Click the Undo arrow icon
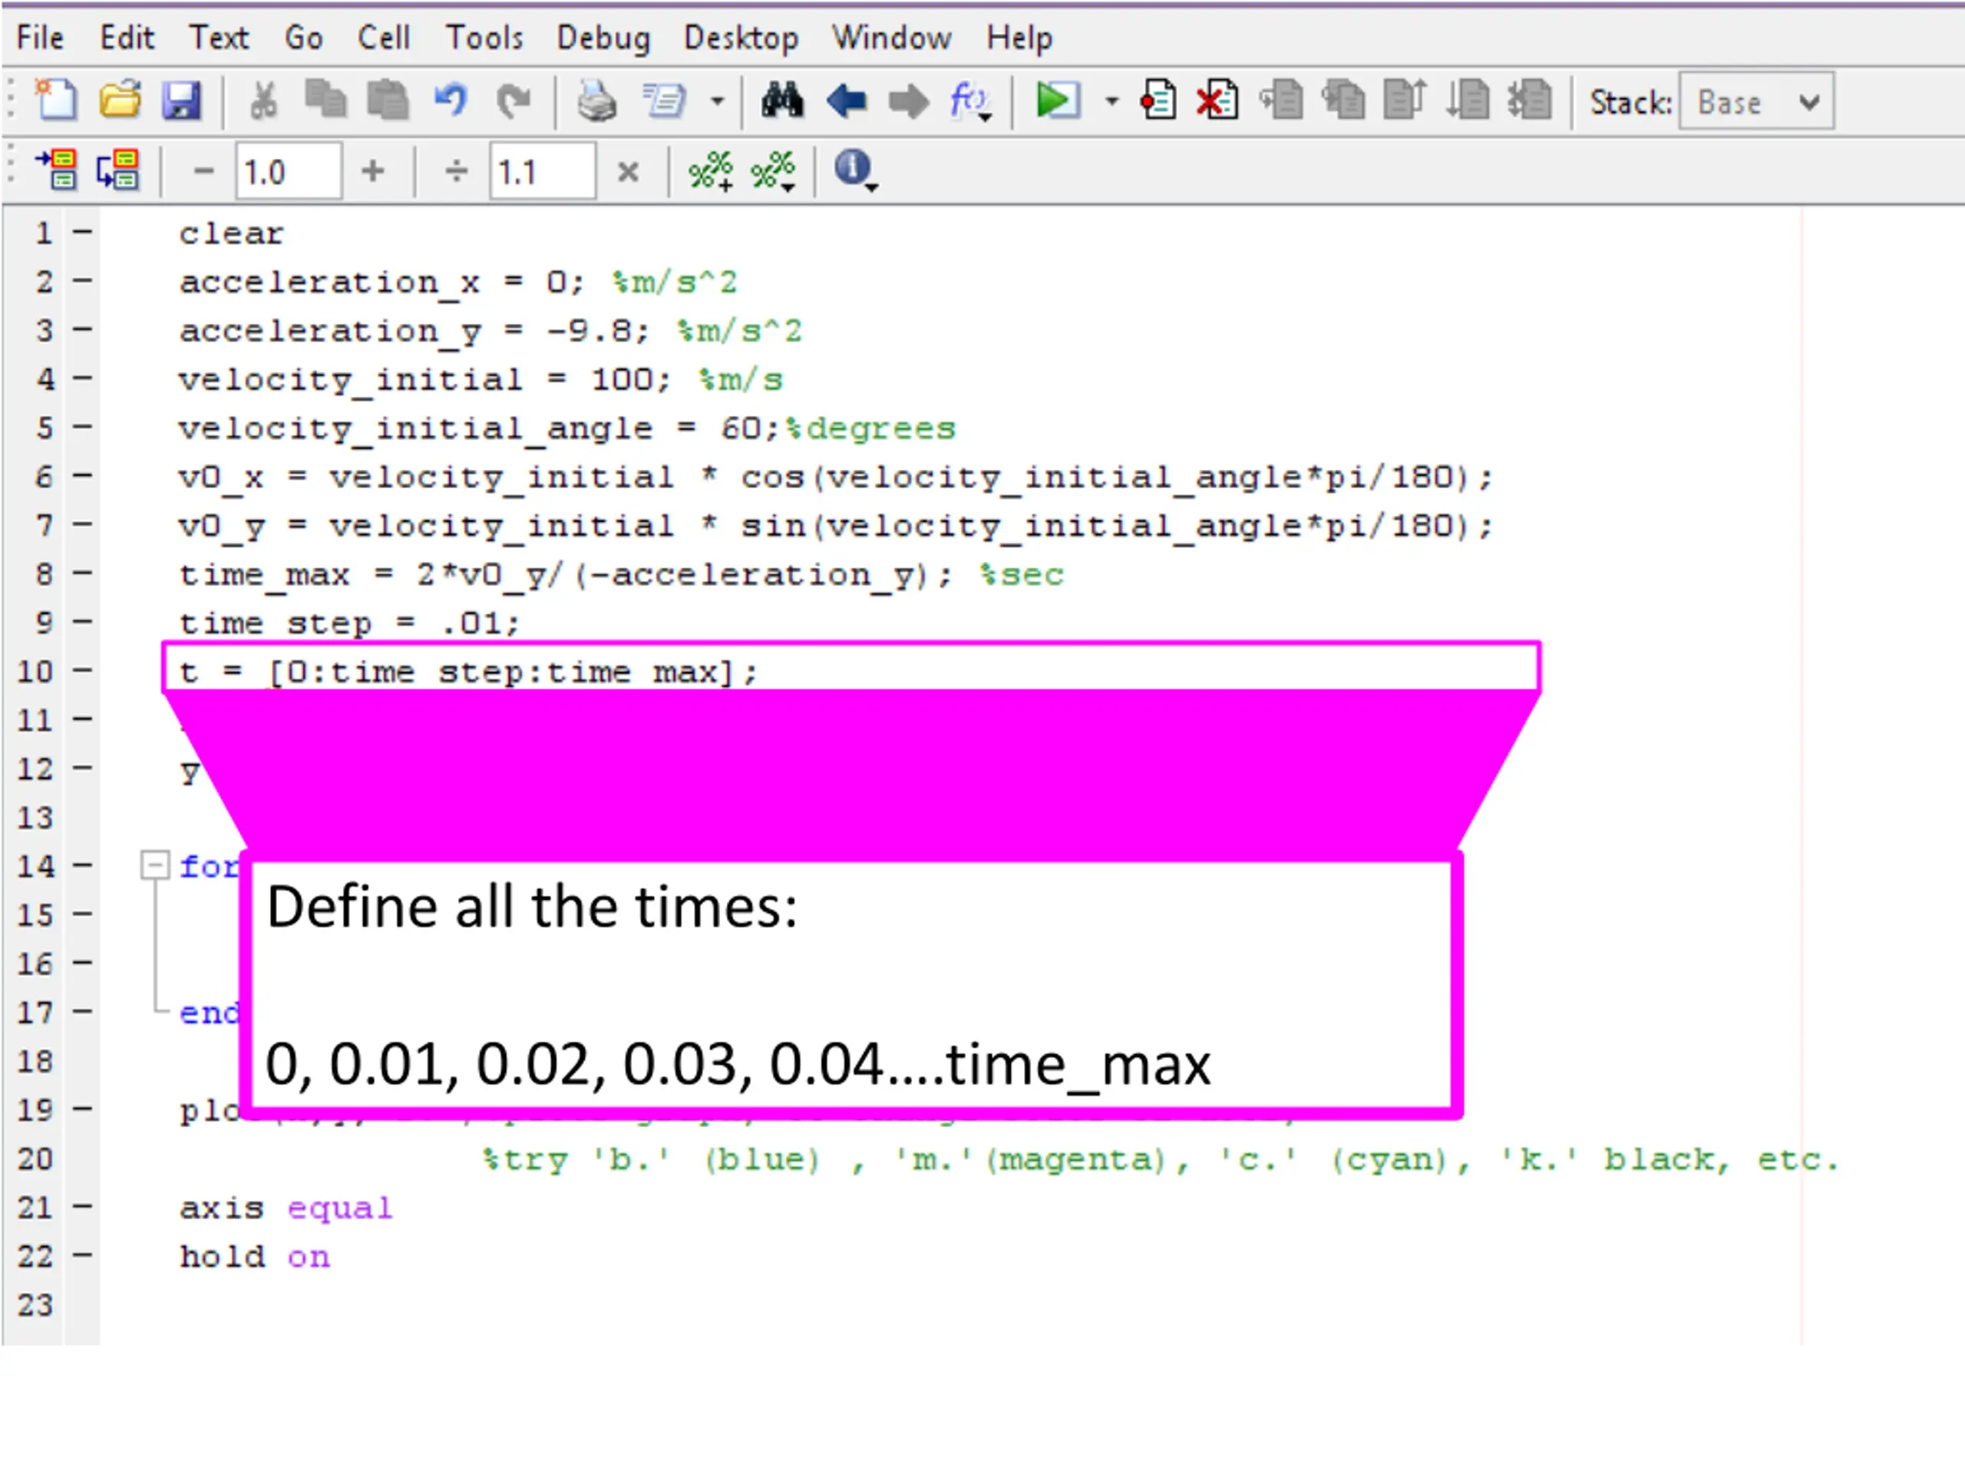 (x=451, y=100)
